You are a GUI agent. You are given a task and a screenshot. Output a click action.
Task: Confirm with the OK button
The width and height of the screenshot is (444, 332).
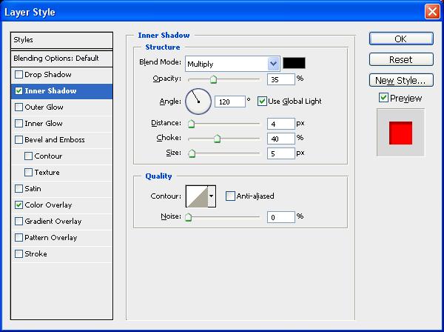coord(401,39)
